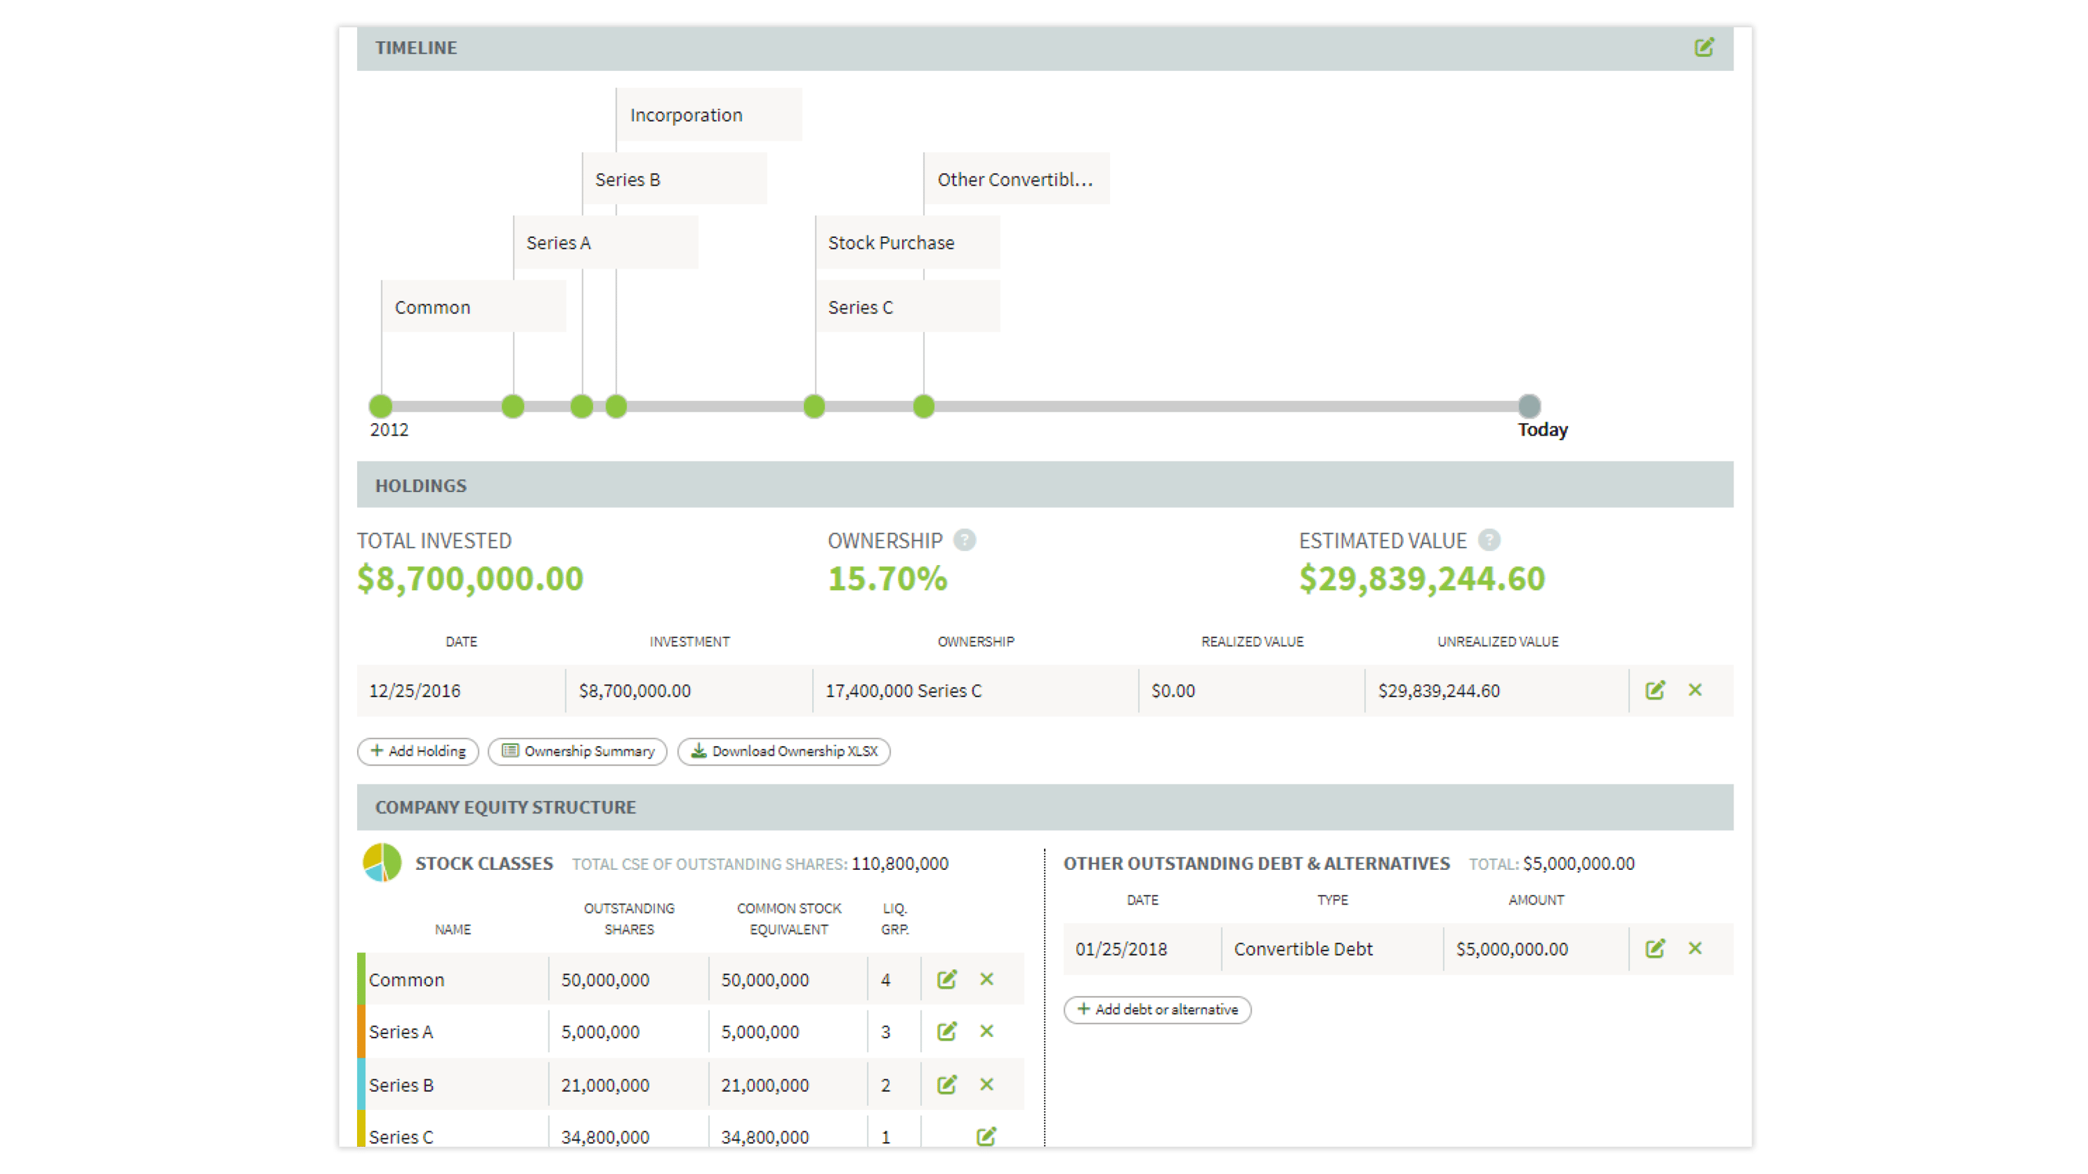Remove the Series A stock class
The height and width of the screenshot is (1174, 2088).
987,1031
